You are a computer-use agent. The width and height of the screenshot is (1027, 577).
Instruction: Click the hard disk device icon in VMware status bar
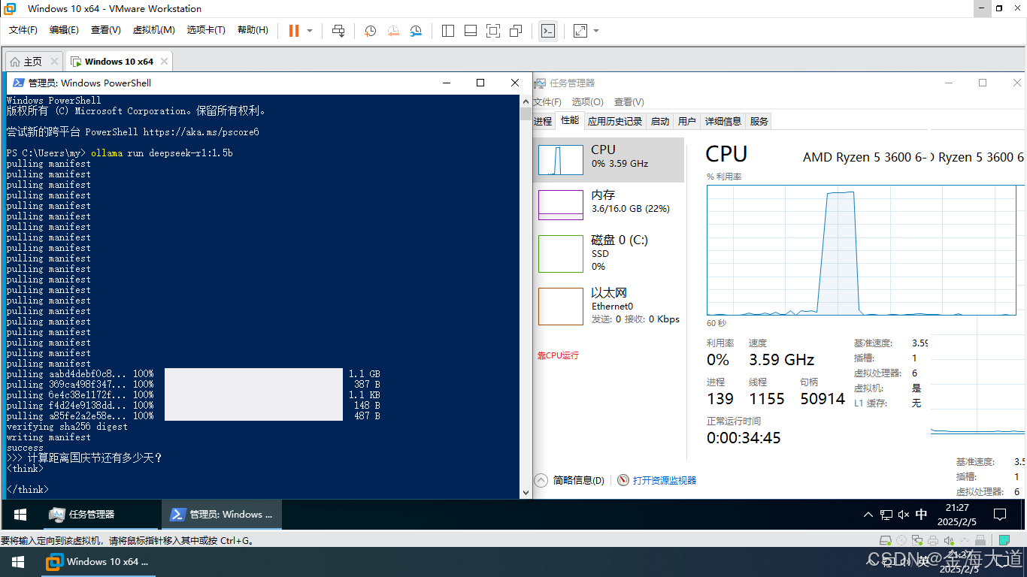(x=886, y=540)
